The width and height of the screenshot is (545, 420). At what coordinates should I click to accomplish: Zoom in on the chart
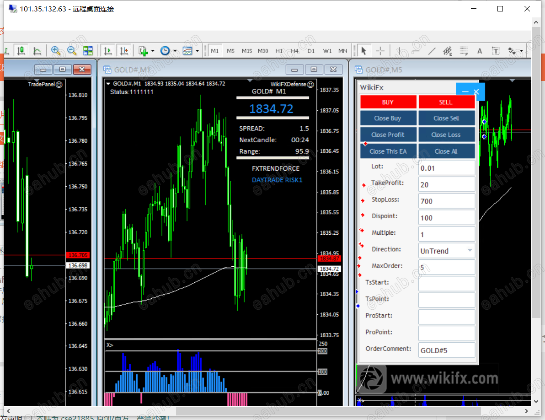coord(56,51)
